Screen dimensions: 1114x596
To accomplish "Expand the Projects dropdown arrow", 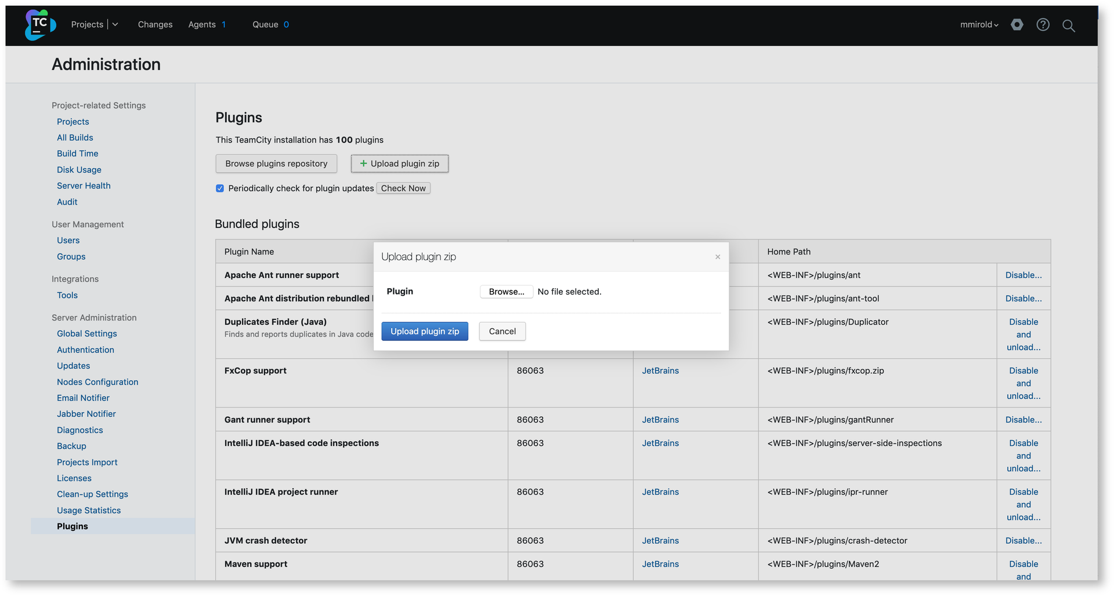I will pyautogui.click(x=115, y=24).
